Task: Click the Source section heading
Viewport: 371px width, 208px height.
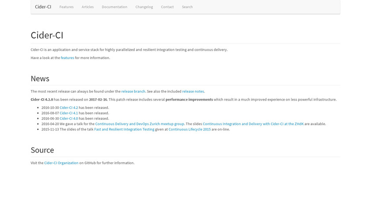Action: pyautogui.click(x=42, y=150)
